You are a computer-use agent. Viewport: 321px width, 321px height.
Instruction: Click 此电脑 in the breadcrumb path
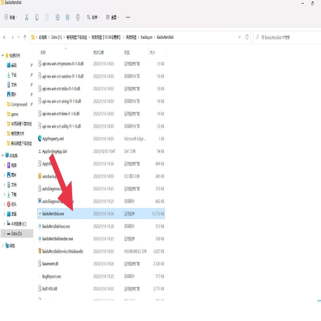point(43,37)
